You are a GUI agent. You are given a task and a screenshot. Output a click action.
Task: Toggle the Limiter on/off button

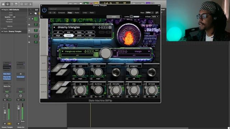131,17
